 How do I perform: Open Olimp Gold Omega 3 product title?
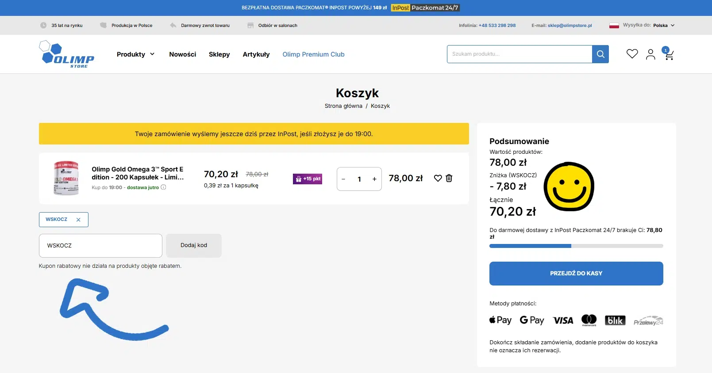[x=138, y=173]
